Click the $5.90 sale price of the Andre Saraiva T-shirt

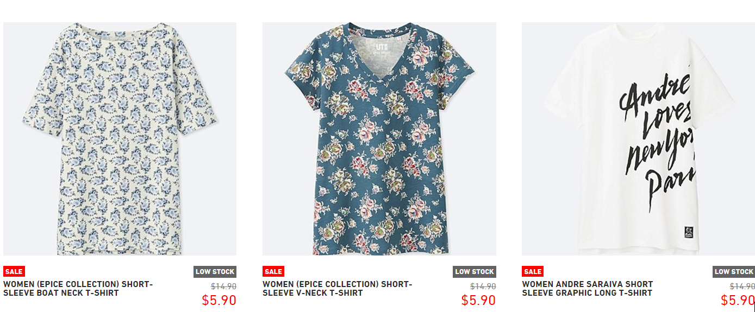pyautogui.click(x=737, y=300)
